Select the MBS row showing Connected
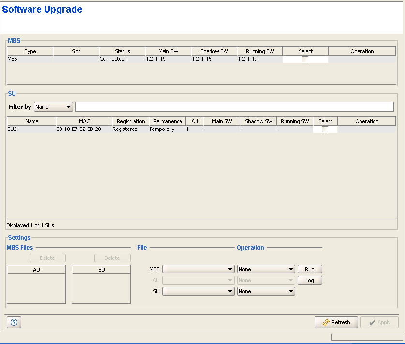Screen dimensions: 405x344 click(112, 59)
